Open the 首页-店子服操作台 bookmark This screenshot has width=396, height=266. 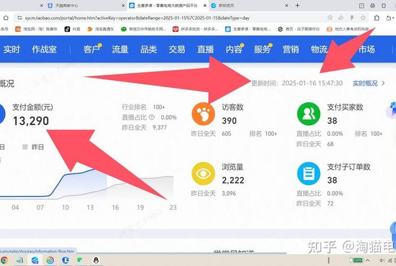pyautogui.click(x=298, y=29)
